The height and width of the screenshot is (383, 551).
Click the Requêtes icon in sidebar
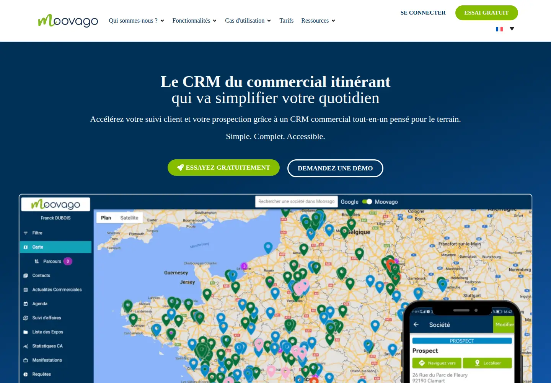26,375
